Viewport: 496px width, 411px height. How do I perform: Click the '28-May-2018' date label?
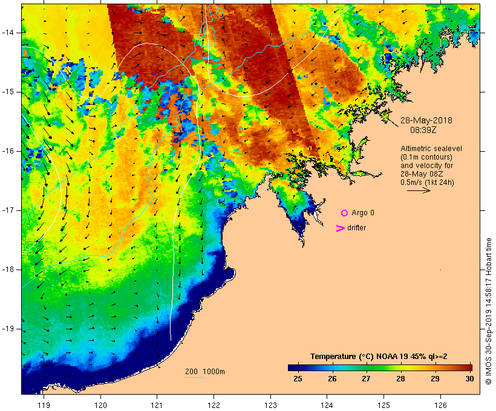coord(426,120)
